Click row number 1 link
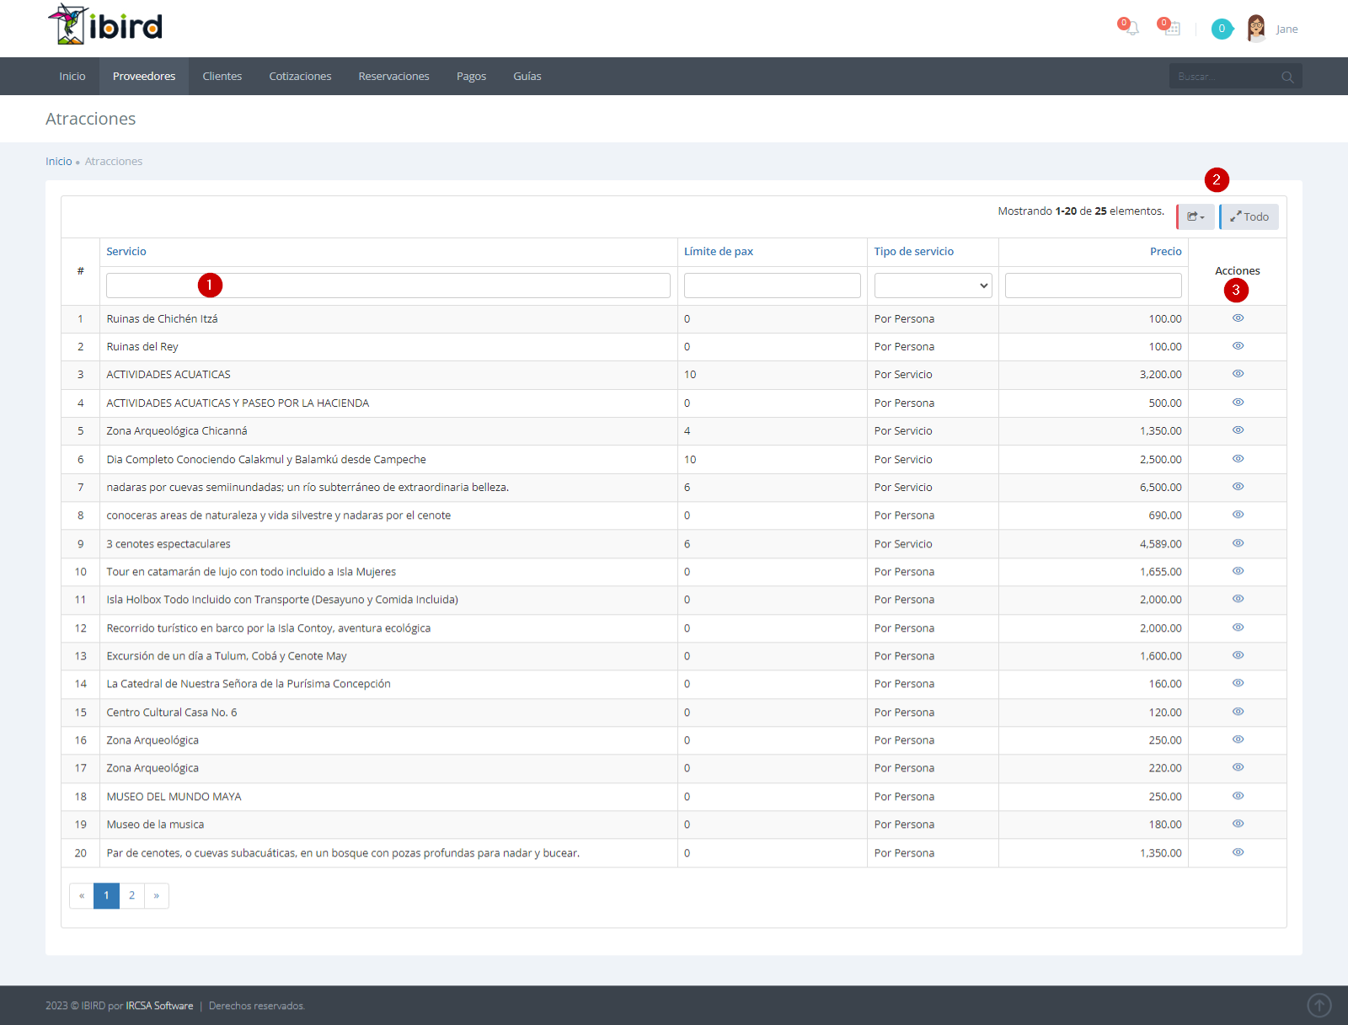 (x=81, y=319)
